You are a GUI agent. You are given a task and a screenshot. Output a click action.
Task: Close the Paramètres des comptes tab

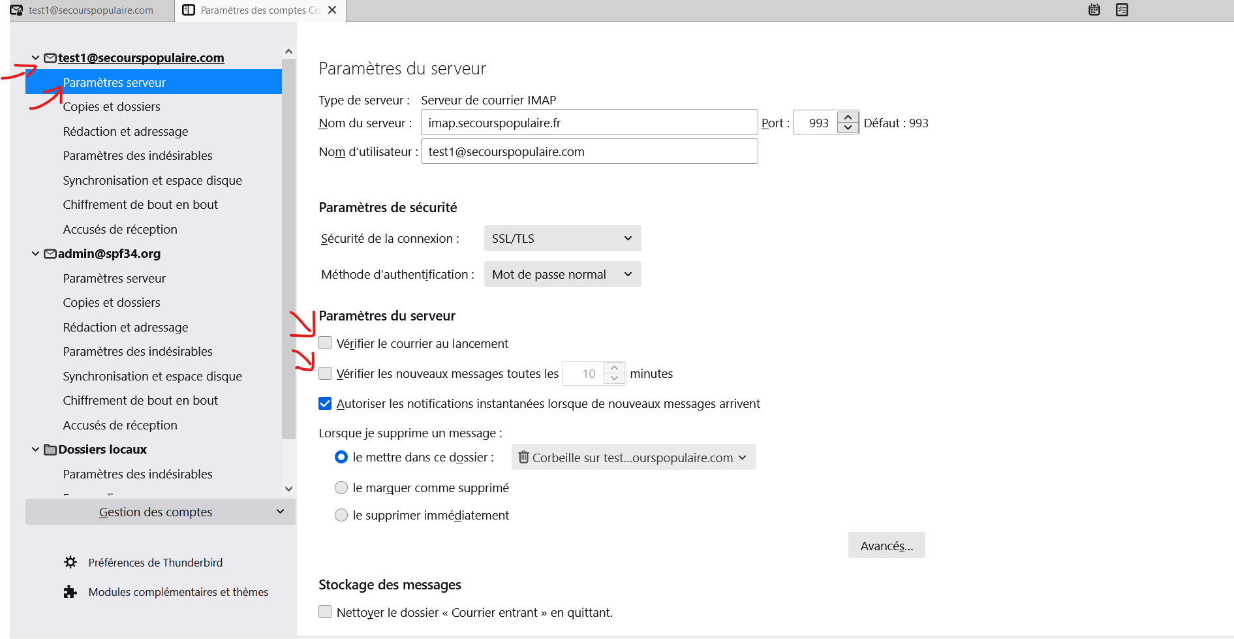click(332, 10)
